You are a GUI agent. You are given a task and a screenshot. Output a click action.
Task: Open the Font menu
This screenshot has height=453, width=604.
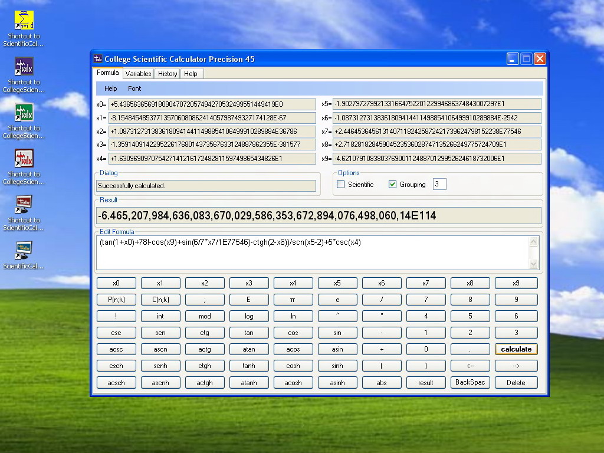(x=134, y=88)
